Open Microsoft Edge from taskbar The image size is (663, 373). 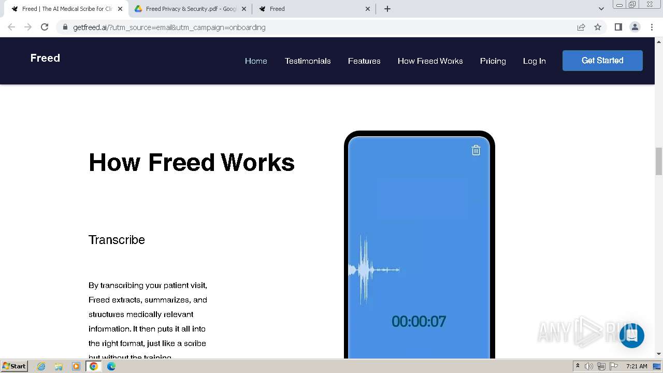111,366
